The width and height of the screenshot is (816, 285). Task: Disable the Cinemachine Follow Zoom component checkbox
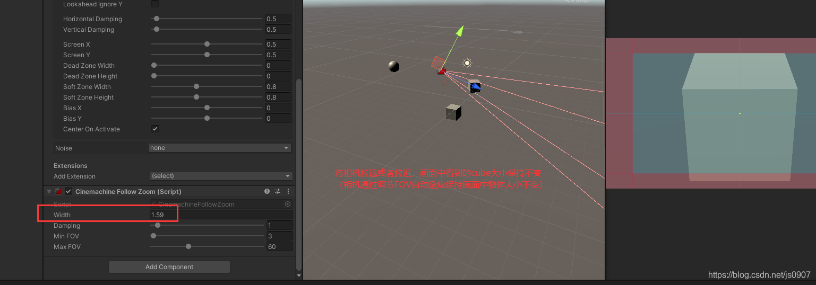[68, 191]
